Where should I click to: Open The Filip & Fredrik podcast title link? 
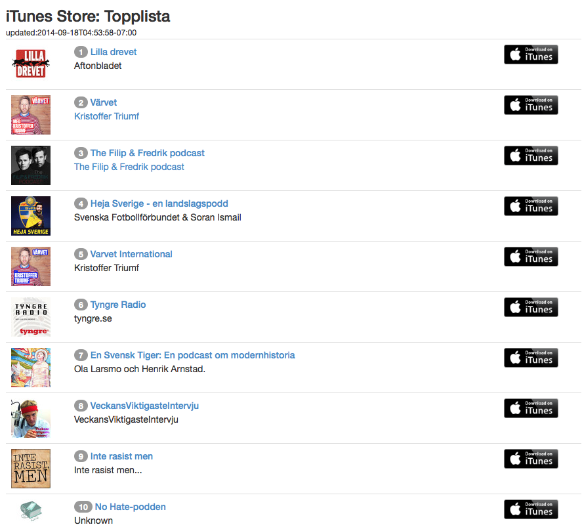(147, 153)
